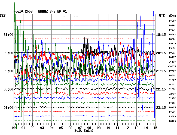Click the minute tick label "12"
This screenshot has width=177, height=135.
127,128
